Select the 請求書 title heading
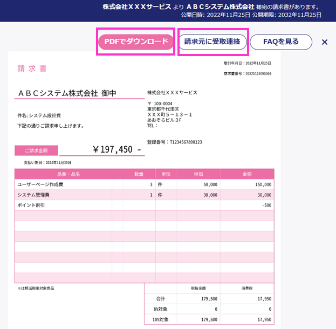The image size is (336, 329). (32, 68)
